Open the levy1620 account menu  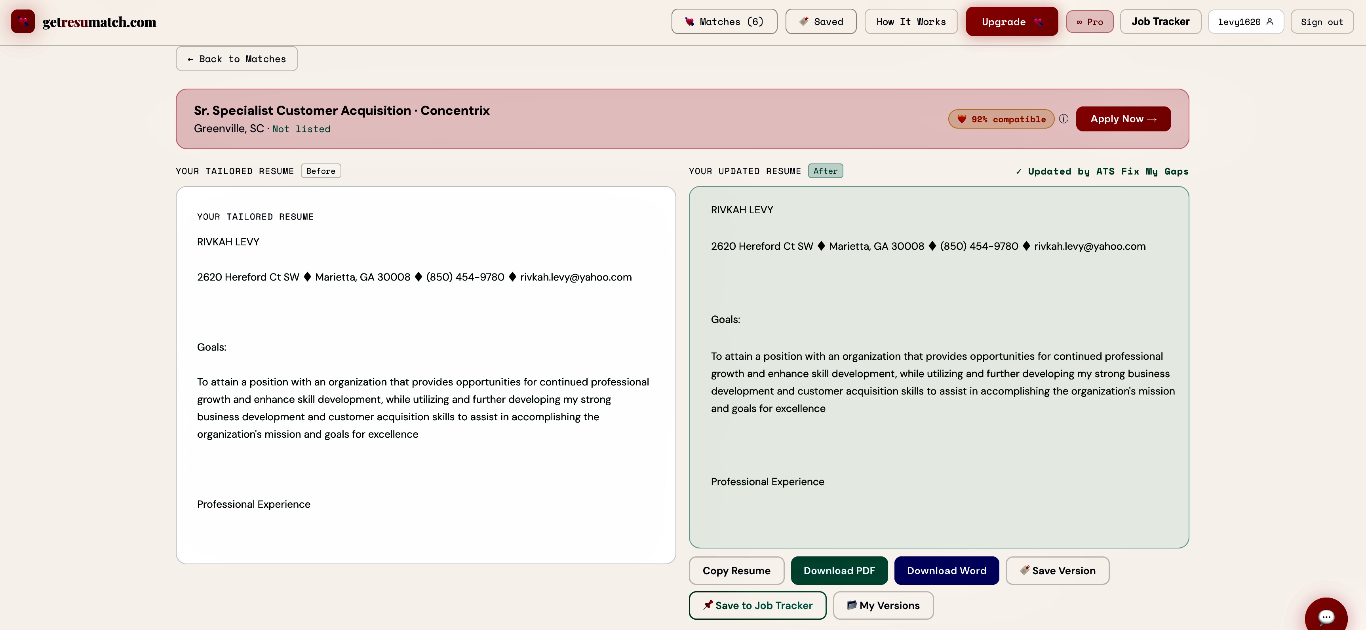tap(1245, 21)
